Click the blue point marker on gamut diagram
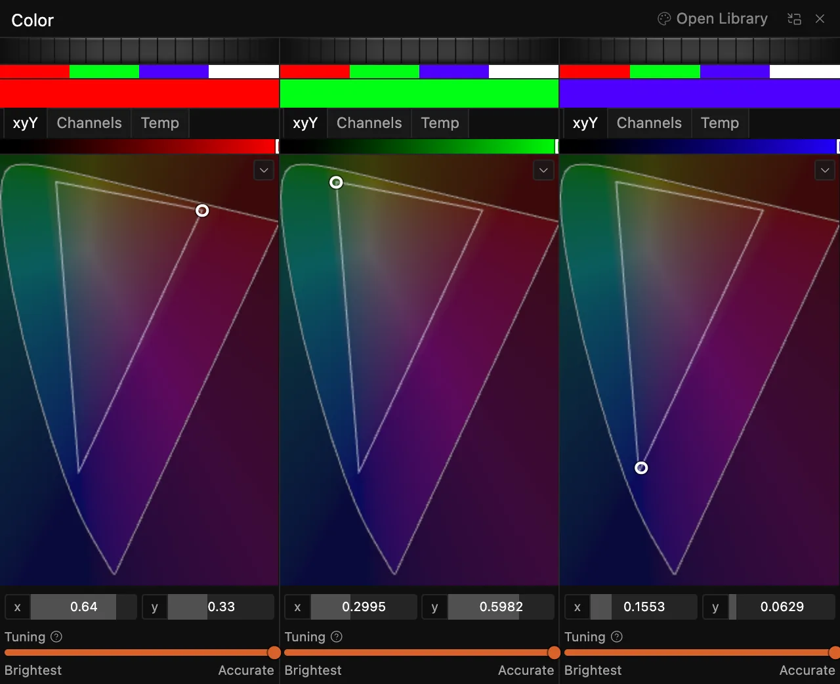 tap(641, 468)
